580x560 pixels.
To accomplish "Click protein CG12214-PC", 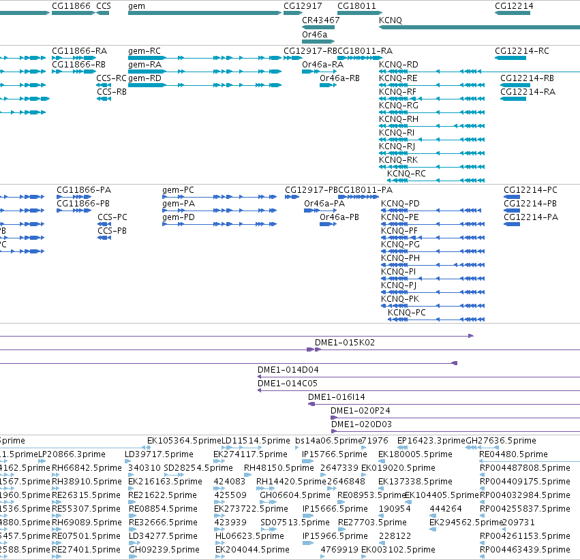I will 530,190.
